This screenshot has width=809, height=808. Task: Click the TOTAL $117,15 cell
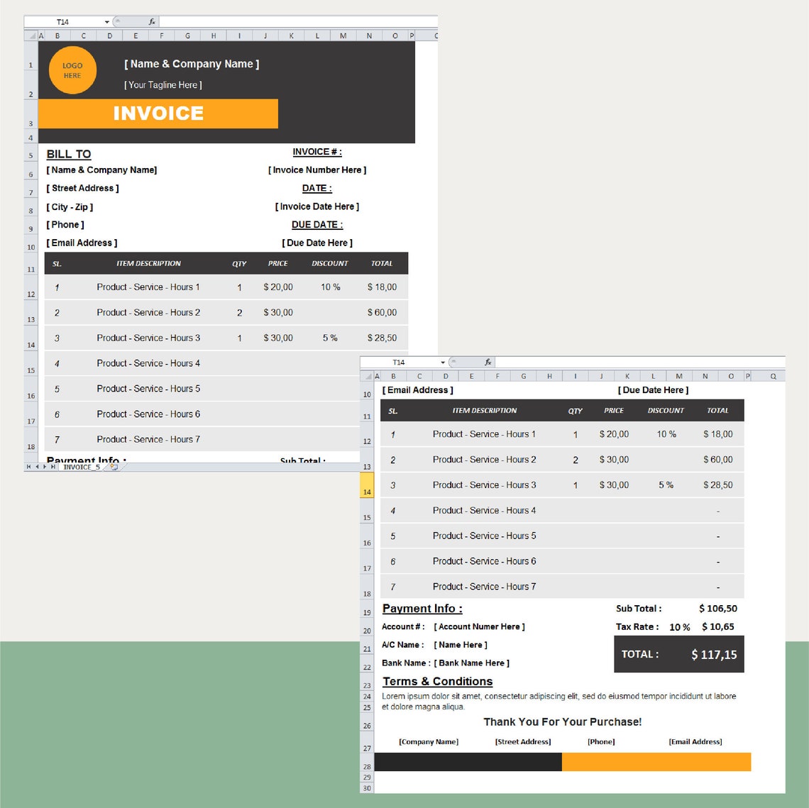coord(712,654)
